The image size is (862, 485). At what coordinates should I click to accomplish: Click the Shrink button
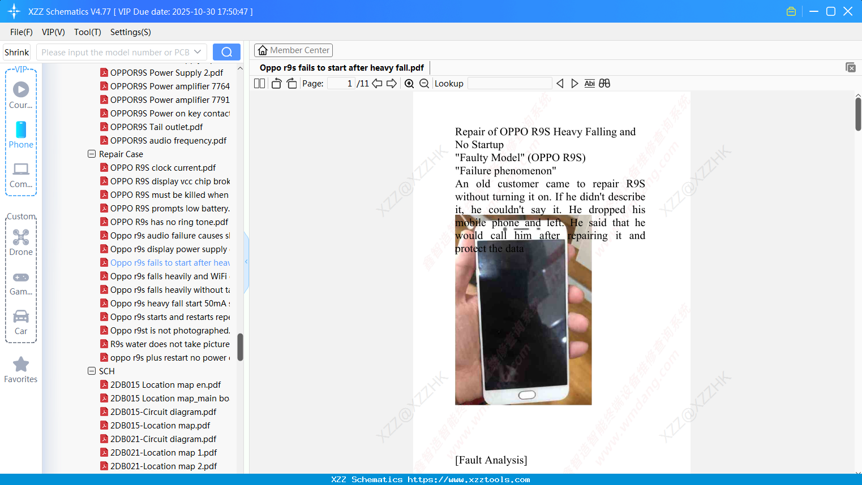(x=17, y=52)
